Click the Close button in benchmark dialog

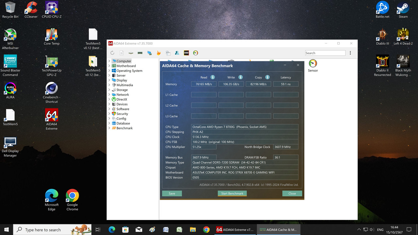292,193
